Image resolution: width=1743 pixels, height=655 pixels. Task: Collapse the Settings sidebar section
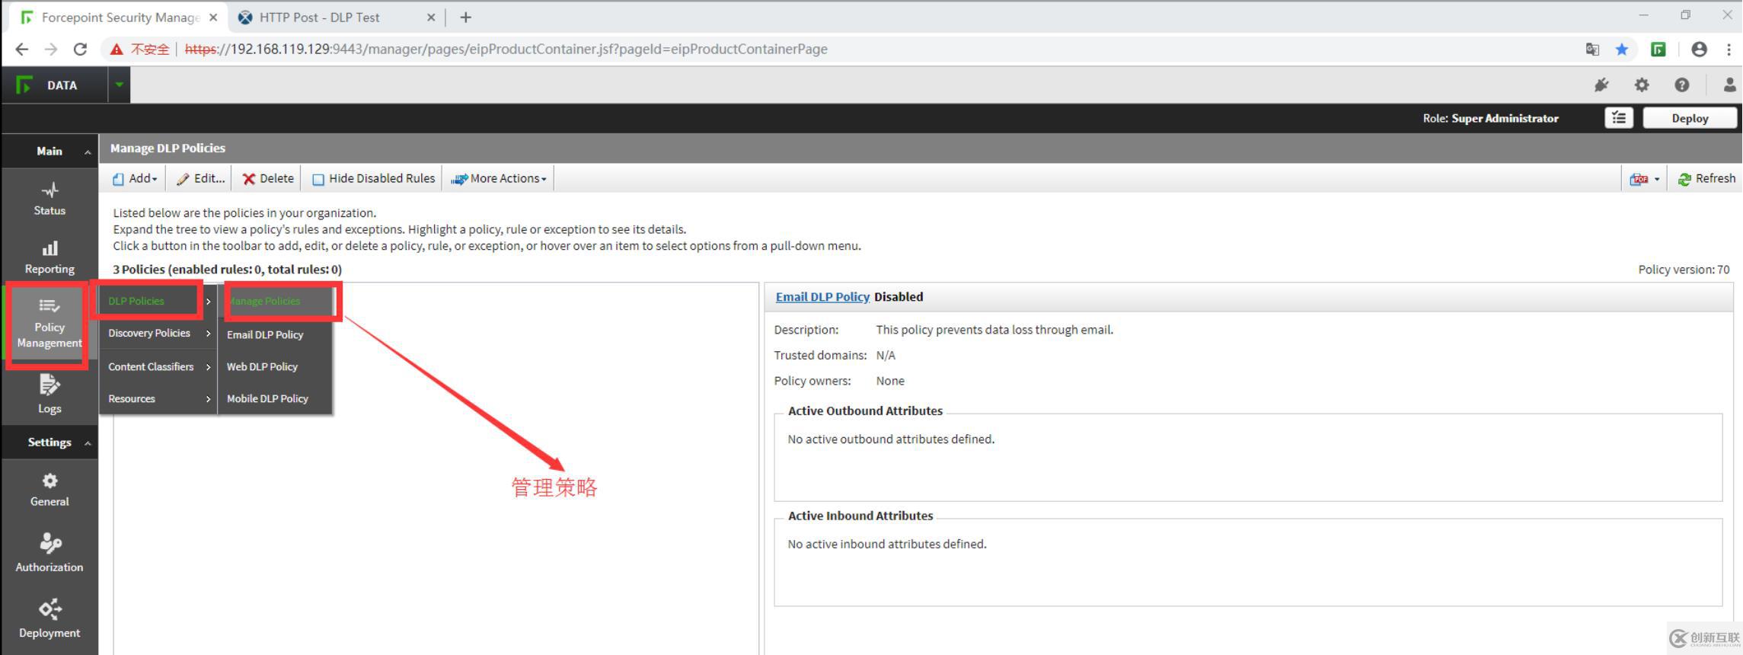pos(88,443)
